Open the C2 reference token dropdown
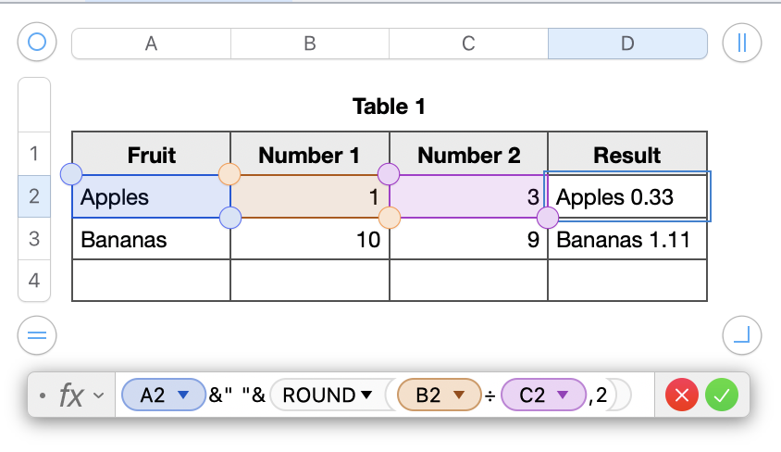This screenshot has height=452, width=781. pos(563,396)
